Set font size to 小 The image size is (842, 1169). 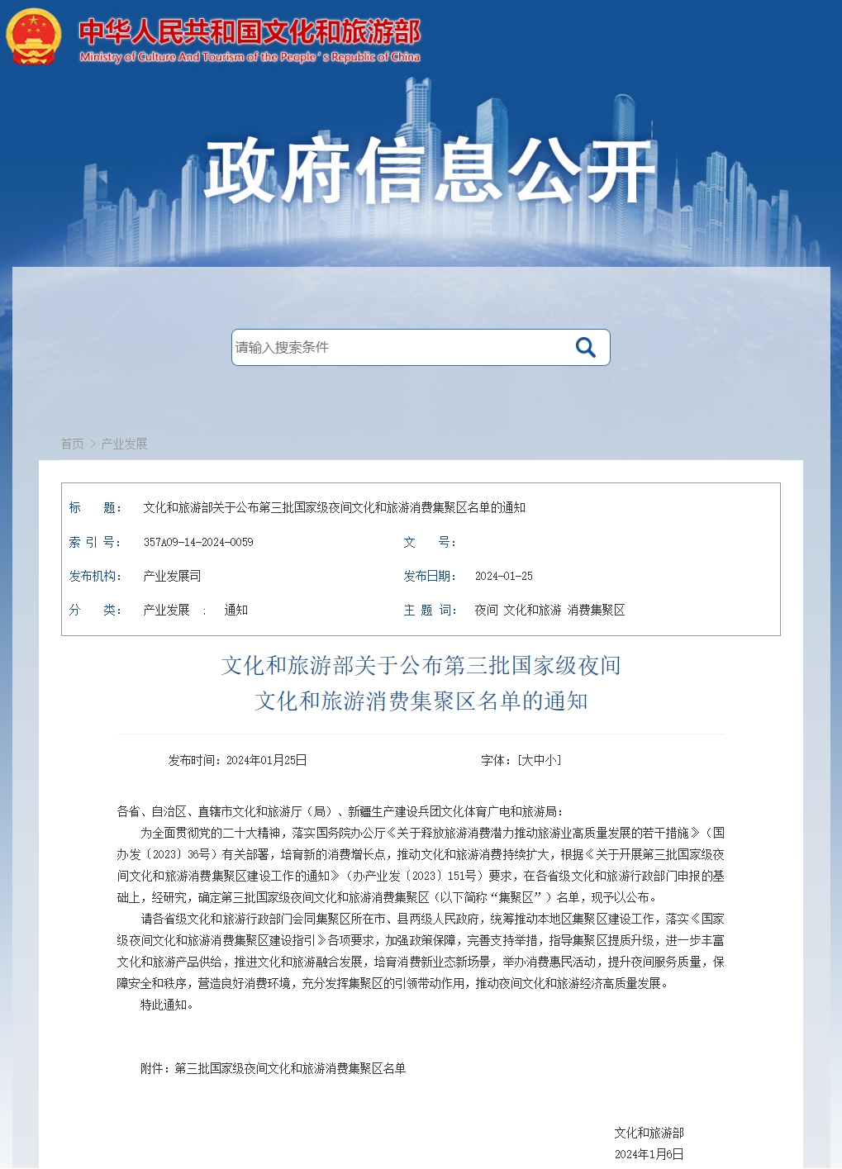click(x=552, y=761)
